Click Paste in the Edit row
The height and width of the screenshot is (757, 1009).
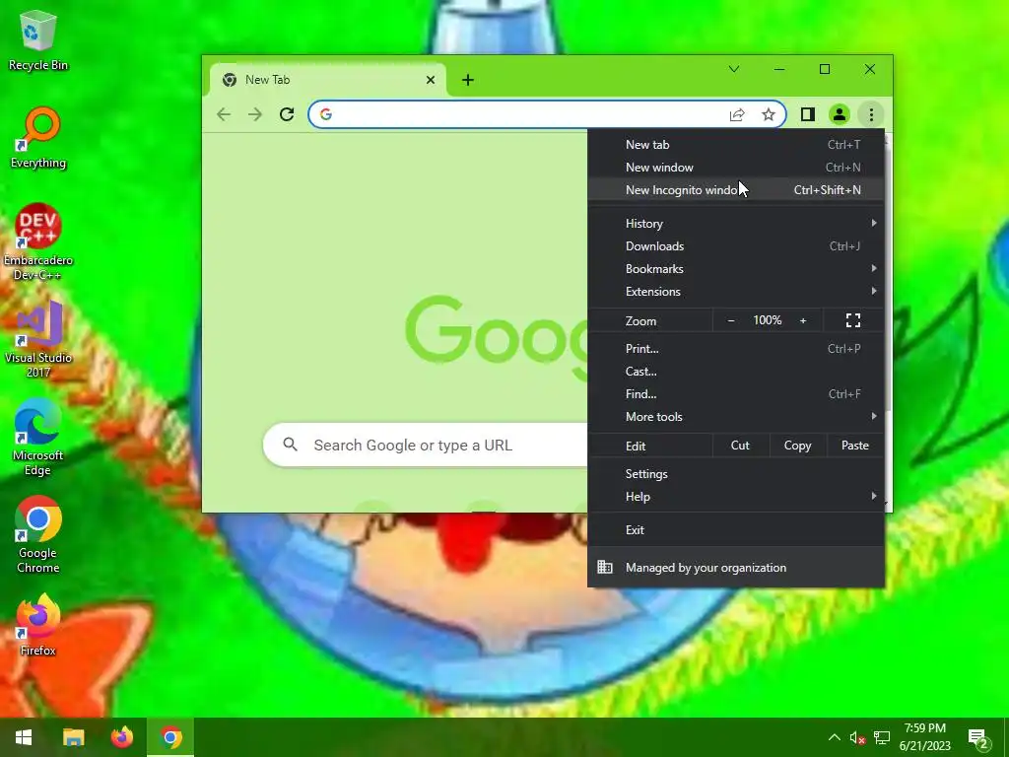point(855,446)
